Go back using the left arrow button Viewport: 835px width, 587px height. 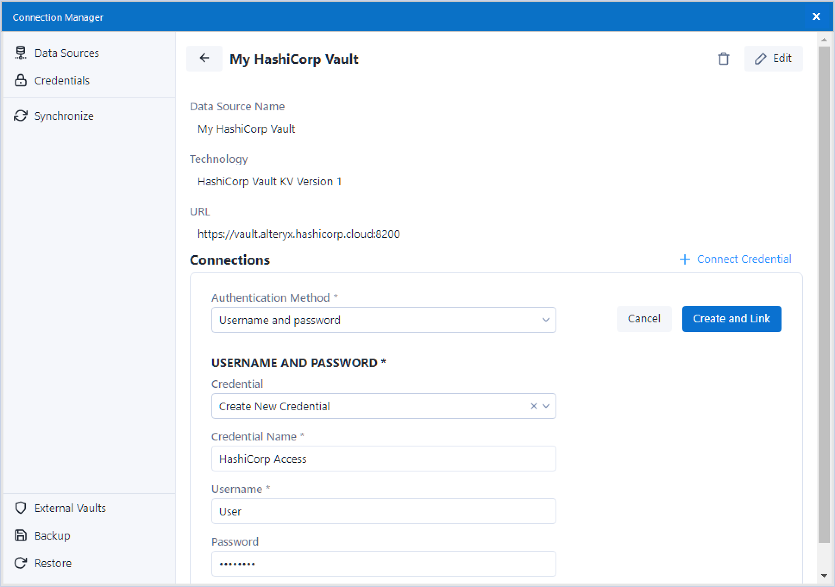204,58
